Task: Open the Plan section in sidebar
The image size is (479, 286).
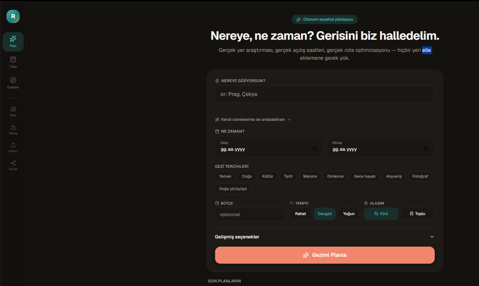Action: point(13,42)
